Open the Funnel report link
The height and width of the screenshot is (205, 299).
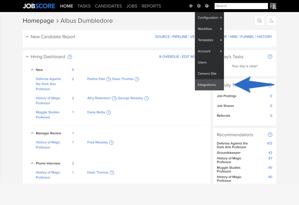tap(247, 37)
